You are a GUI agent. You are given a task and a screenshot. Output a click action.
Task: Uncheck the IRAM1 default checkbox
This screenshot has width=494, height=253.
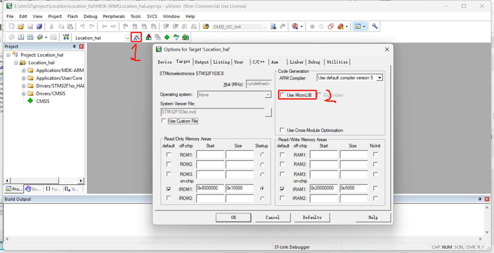[283, 189]
